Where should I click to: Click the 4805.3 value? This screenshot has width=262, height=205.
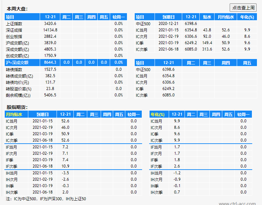click(x=50, y=49)
